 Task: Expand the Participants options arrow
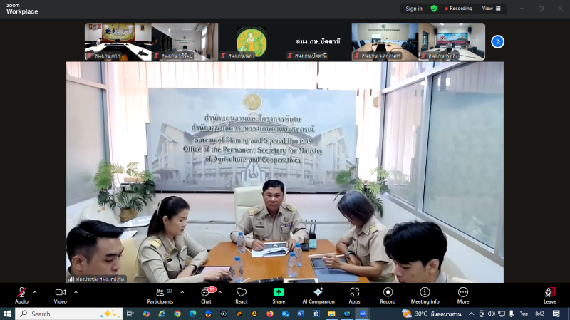182,291
